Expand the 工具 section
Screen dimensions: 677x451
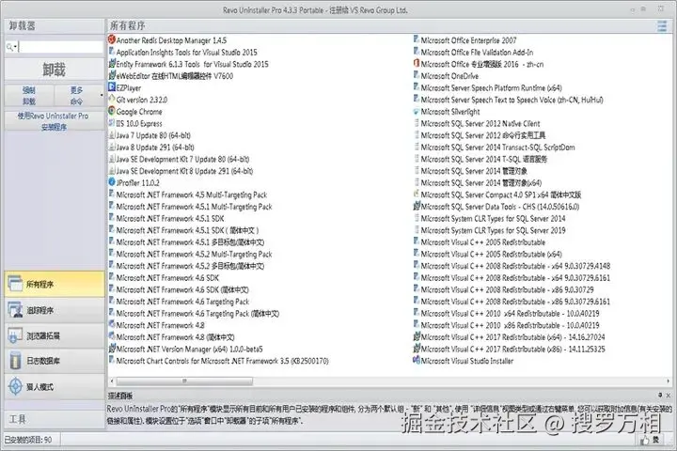point(55,419)
